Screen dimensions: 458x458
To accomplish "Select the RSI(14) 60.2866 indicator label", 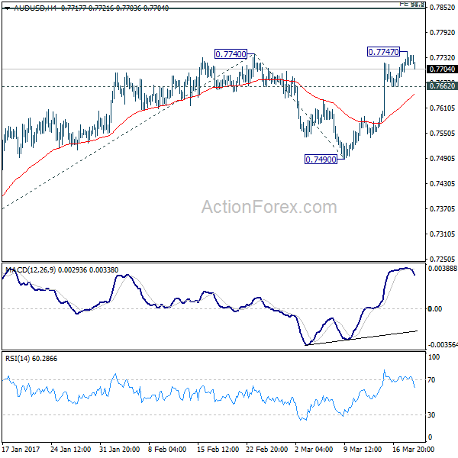I will click(31, 359).
